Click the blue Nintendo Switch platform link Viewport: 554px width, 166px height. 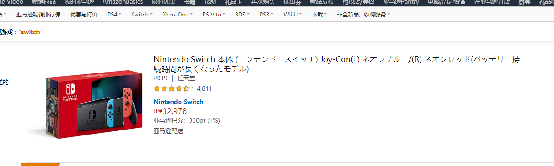(x=179, y=102)
